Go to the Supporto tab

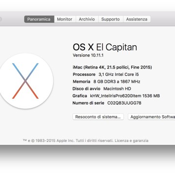[x=110, y=19]
